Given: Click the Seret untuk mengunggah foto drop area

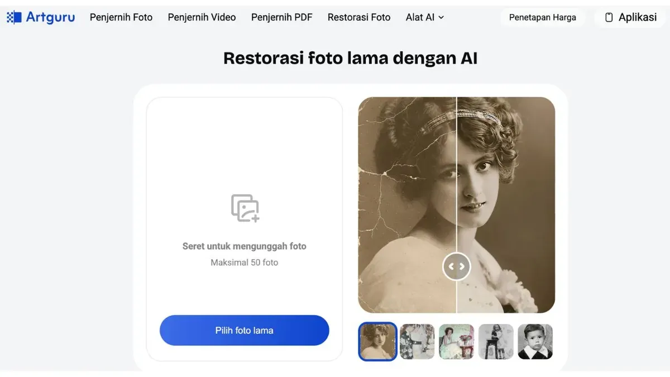Looking at the screenshot, I should pos(244,246).
